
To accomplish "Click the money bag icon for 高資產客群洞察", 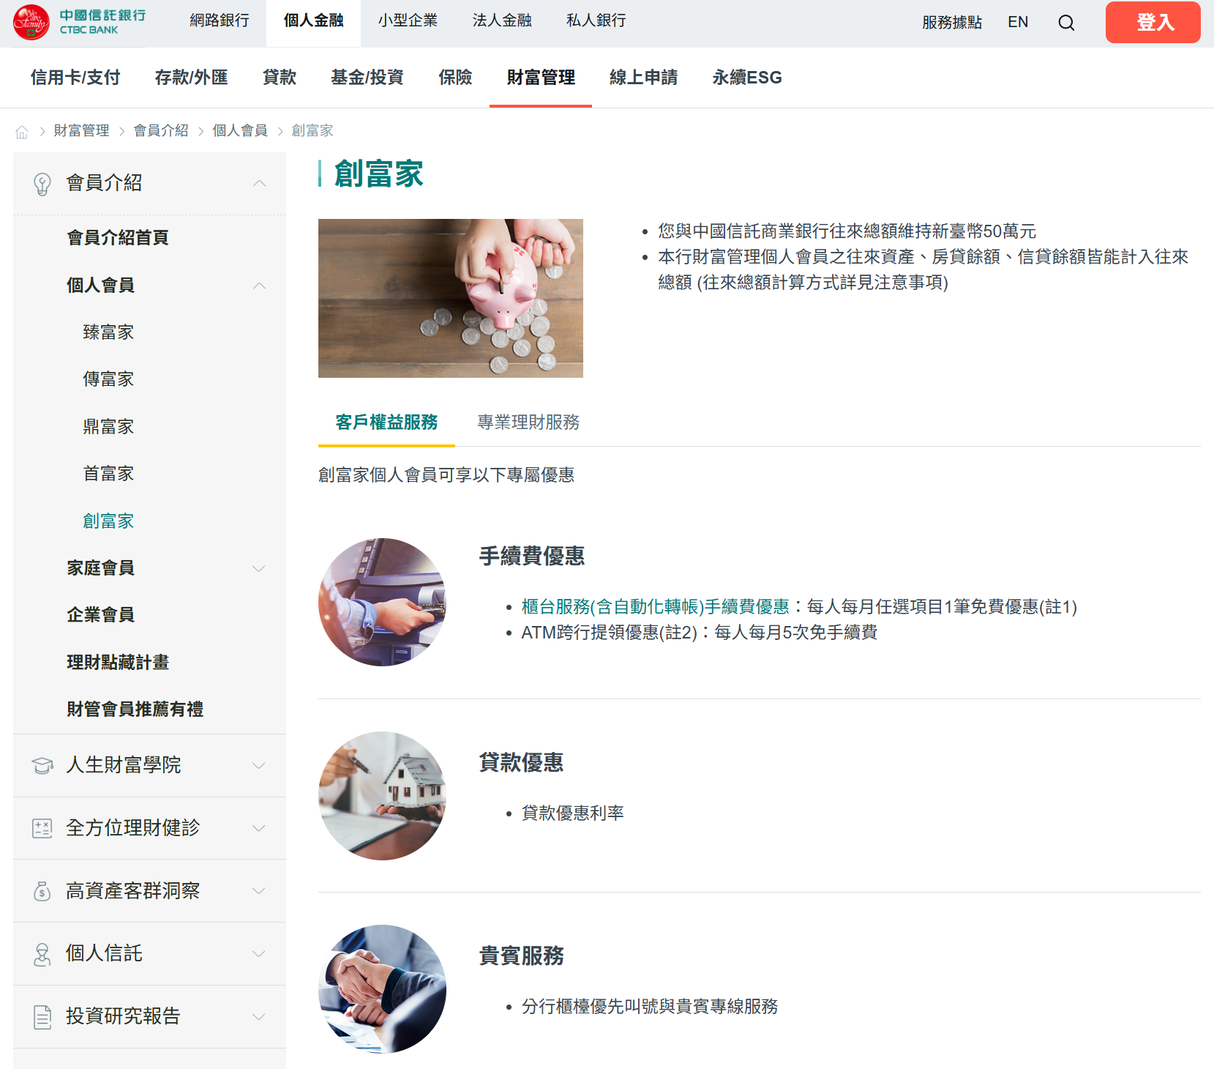I will [x=42, y=891].
